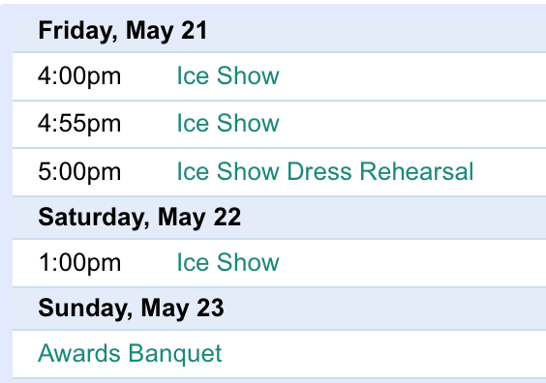Open the Ice Show Dress Rehearsal event
This screenshot has width=546, height=383.
325,171
